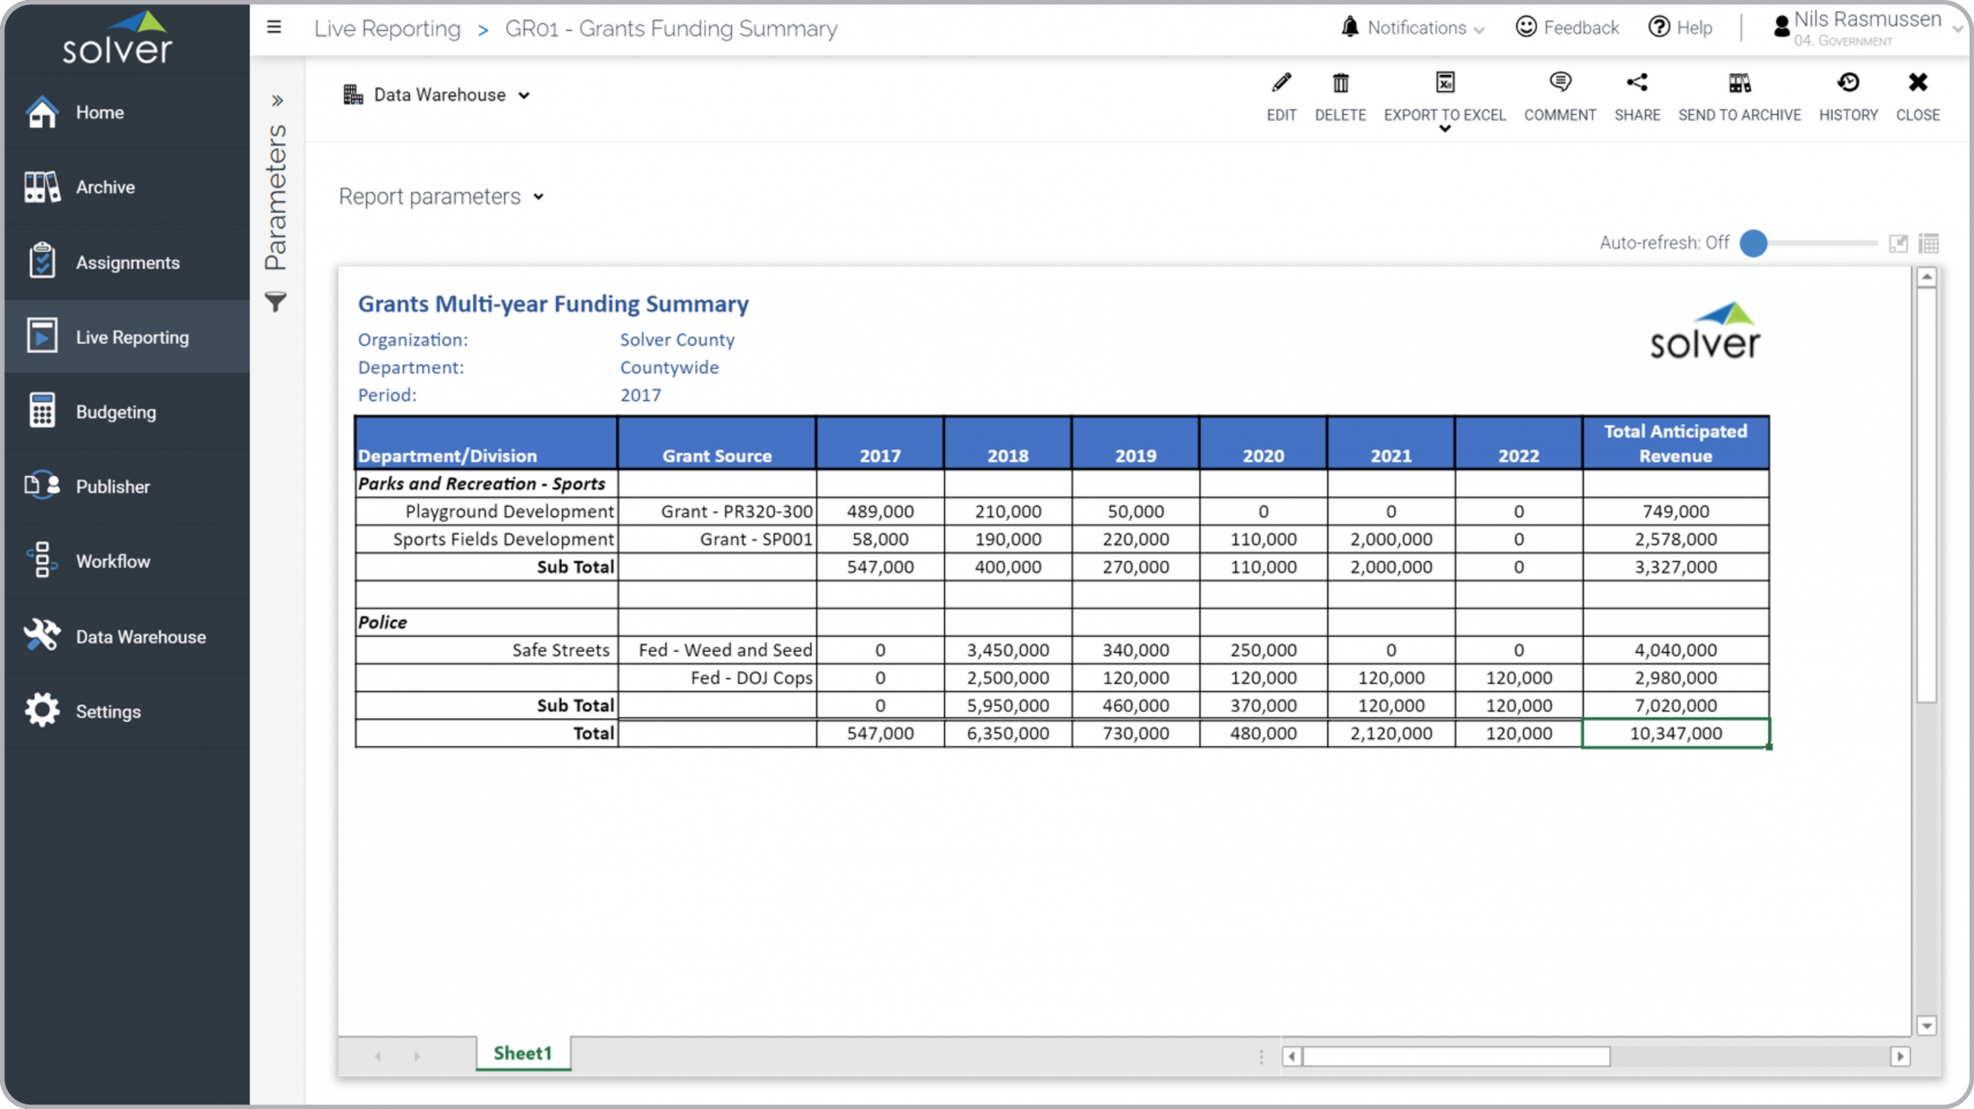Select the 10,347,000 total cell

[1675, 733]
